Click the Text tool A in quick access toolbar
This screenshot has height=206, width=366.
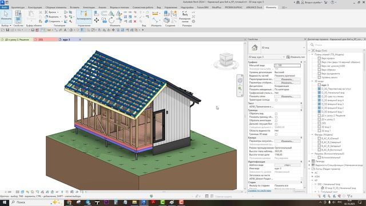click(65, 30)
